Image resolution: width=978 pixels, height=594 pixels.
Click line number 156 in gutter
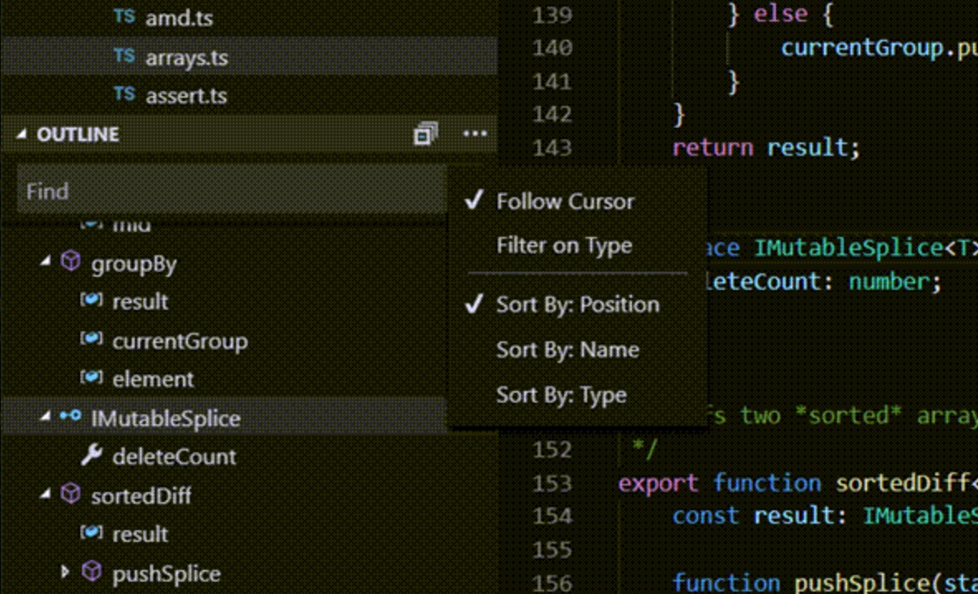[552, 582]
